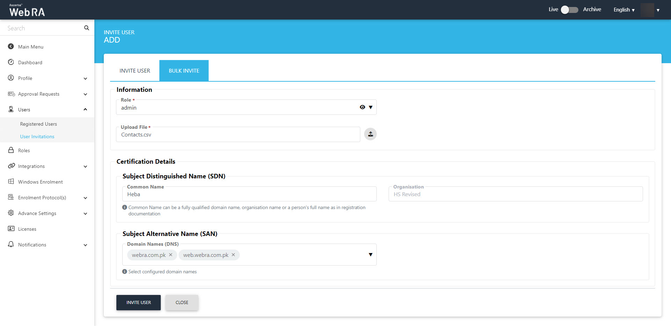Open the Role dropdown arrow
The height and width of the screenshot is (326, 671).
tap(370, 107)
